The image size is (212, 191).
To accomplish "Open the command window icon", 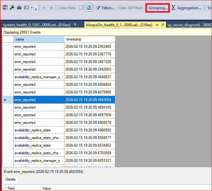I will (x=26, y=8).
